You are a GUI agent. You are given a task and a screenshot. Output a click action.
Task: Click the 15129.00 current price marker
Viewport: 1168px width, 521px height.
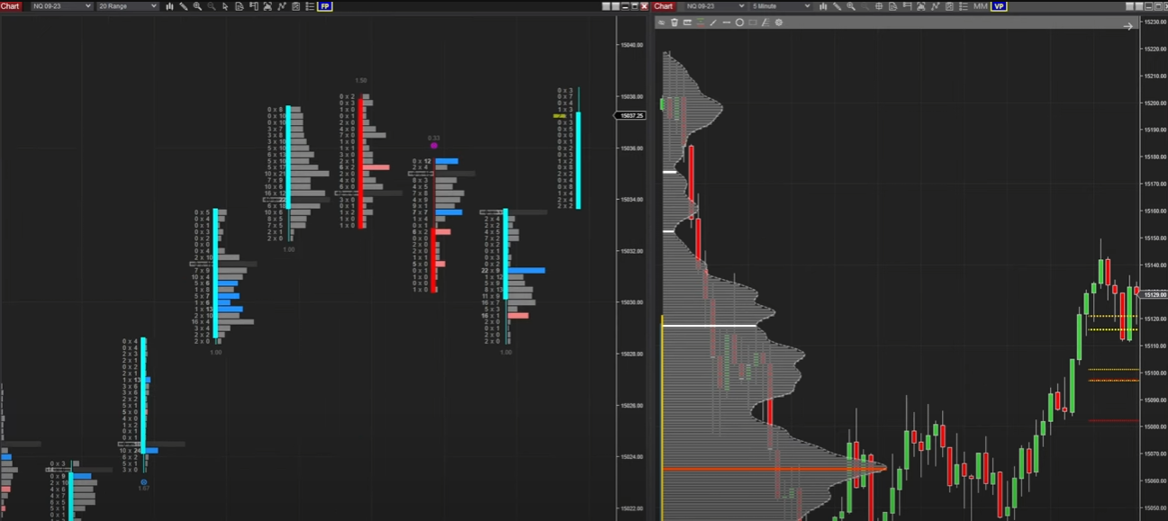coord(1154,294)
